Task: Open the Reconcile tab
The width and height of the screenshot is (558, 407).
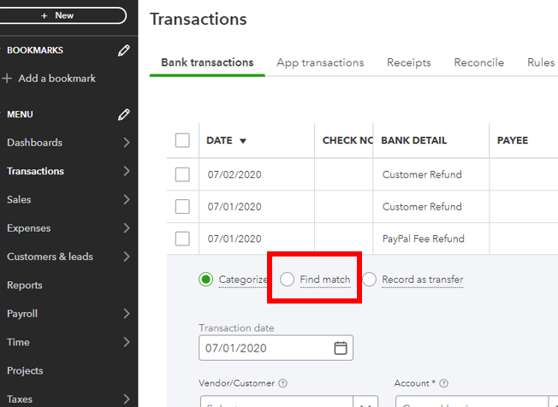Action: 478,62
